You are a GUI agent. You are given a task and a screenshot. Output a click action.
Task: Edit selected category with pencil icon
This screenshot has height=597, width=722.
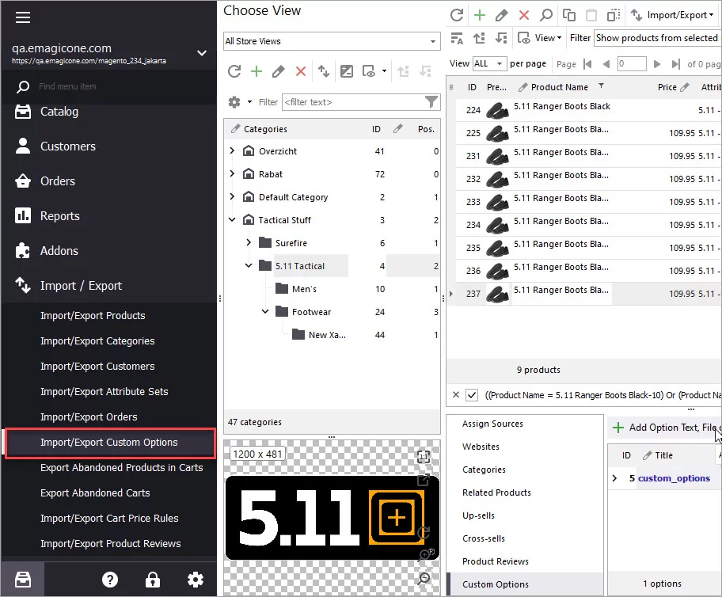tap(278, 71)
